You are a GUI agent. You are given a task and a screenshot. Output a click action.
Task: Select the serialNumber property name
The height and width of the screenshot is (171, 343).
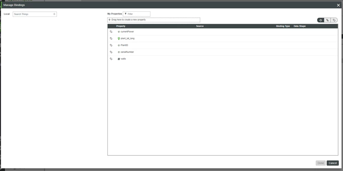127,52
